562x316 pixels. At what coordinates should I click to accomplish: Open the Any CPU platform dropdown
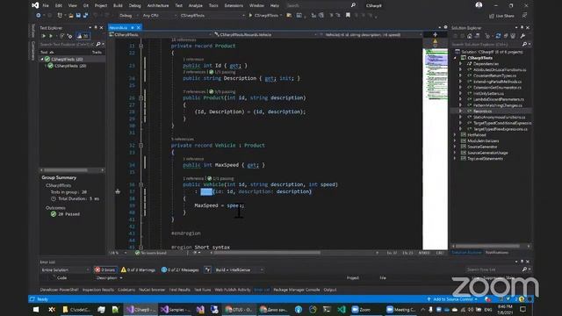160,16
